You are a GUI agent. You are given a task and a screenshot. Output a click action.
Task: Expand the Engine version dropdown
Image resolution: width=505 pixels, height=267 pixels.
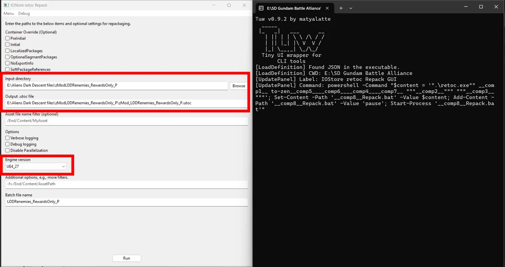tap(36, 167)
